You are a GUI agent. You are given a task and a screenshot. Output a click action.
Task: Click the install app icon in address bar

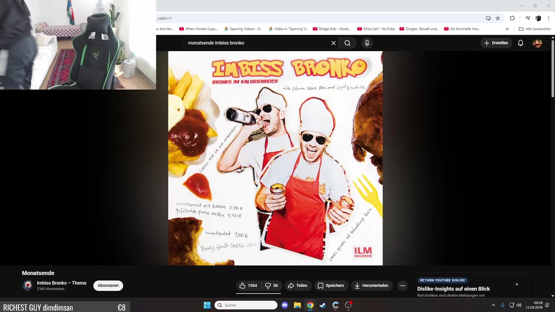click(488, 18)
